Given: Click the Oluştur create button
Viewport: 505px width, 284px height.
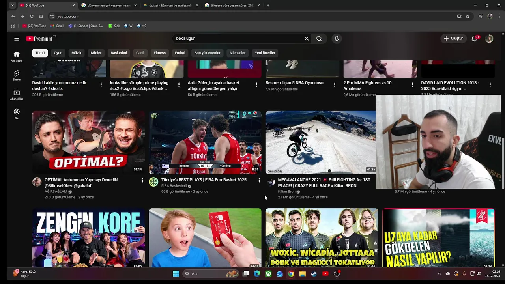Looking at the screenshot, I should coord(453,39).
